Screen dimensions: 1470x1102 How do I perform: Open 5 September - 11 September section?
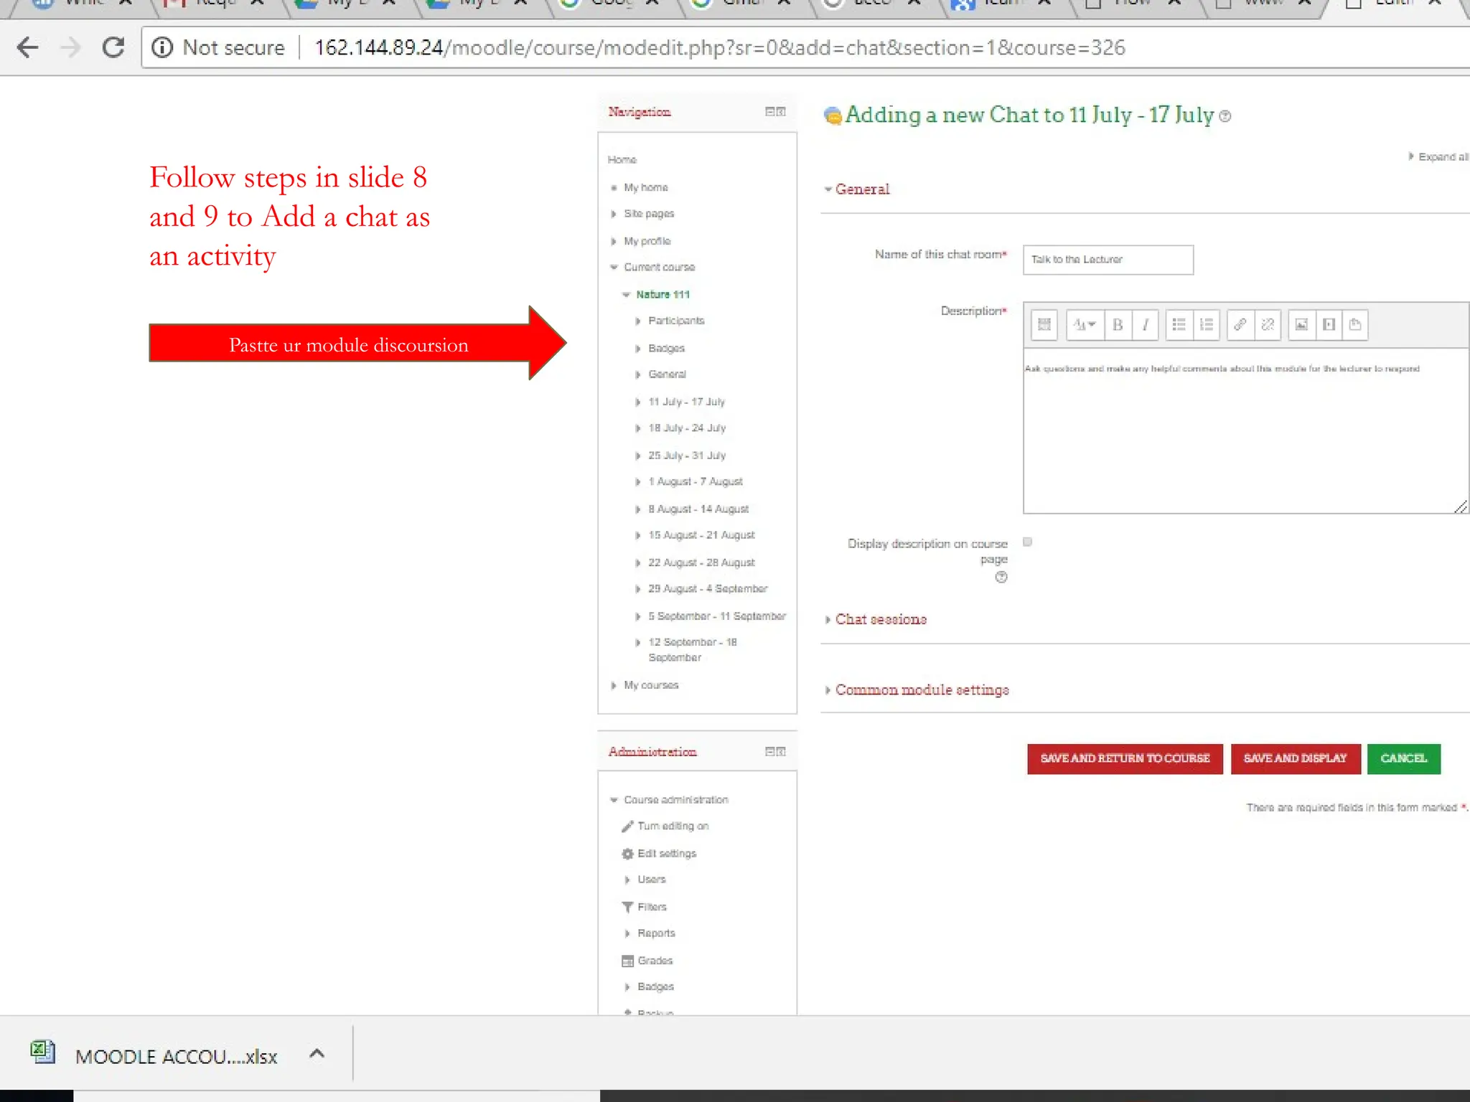coord(716,616)
